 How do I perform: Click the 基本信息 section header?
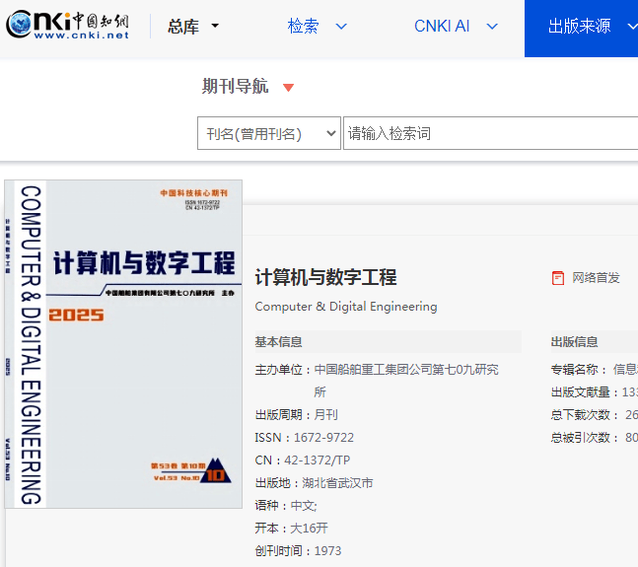278,342
